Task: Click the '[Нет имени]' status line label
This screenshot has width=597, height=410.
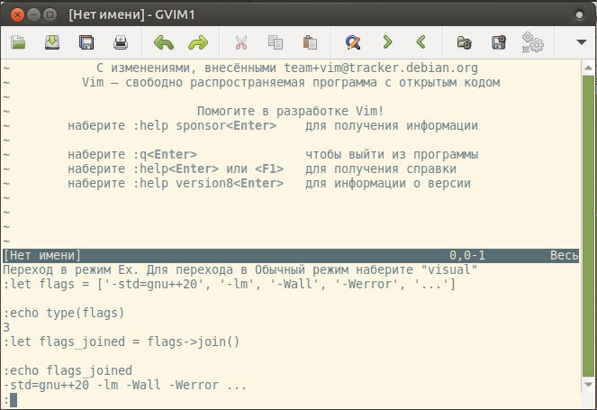Action: pos(42,255)
